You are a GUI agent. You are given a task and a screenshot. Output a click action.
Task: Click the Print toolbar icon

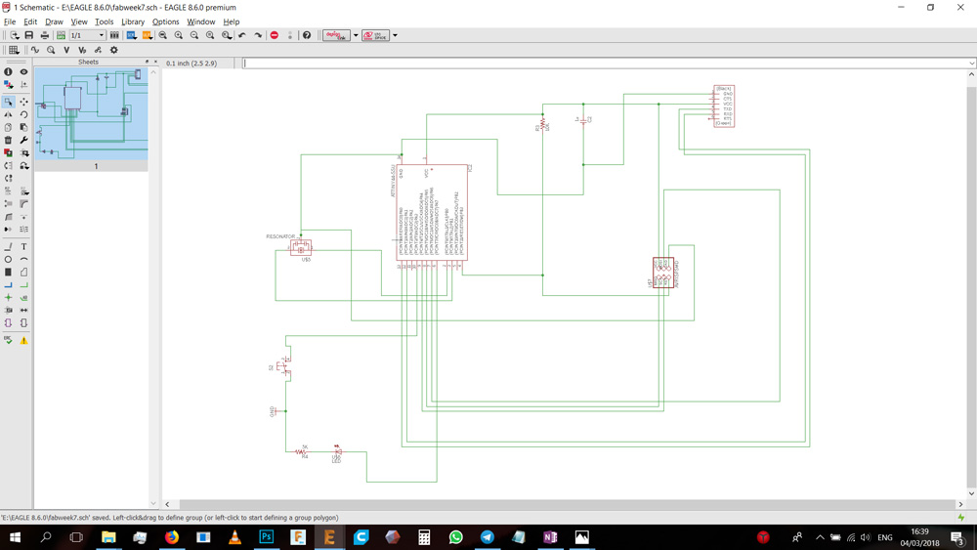click(44, 35)
